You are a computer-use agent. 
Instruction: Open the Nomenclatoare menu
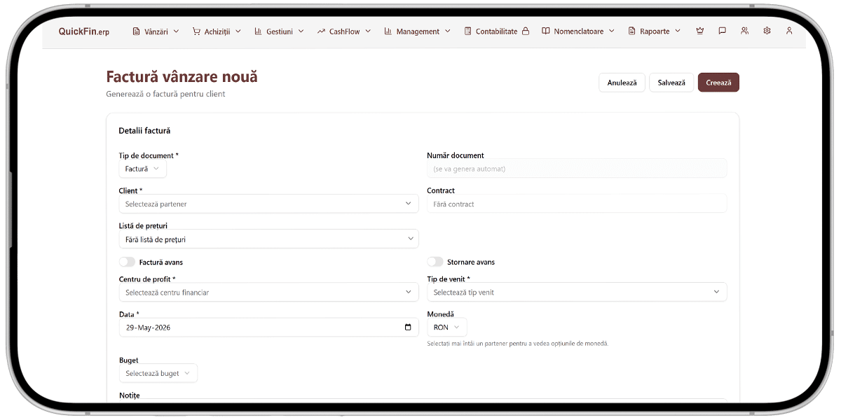tap(578, 31)
